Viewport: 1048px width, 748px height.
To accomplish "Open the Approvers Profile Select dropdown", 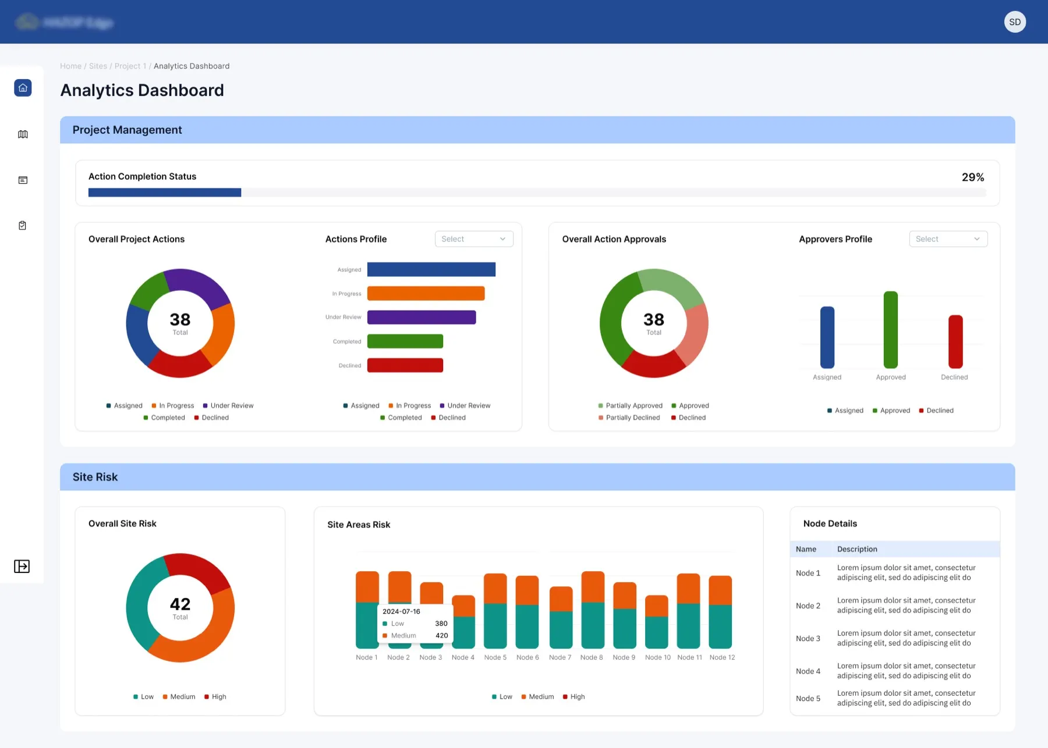I will (948, 239).
